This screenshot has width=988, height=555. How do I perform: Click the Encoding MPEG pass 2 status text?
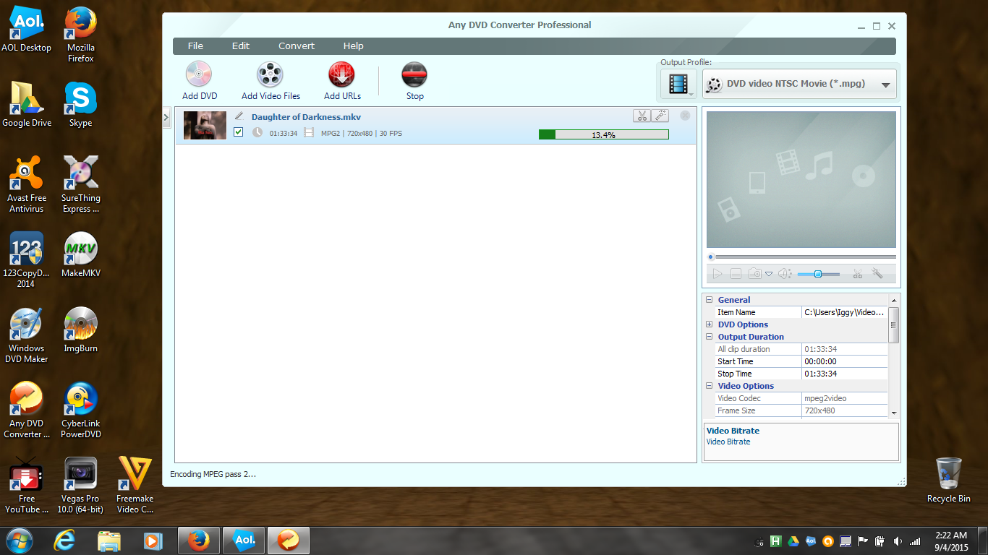click(x=213, y=474)
